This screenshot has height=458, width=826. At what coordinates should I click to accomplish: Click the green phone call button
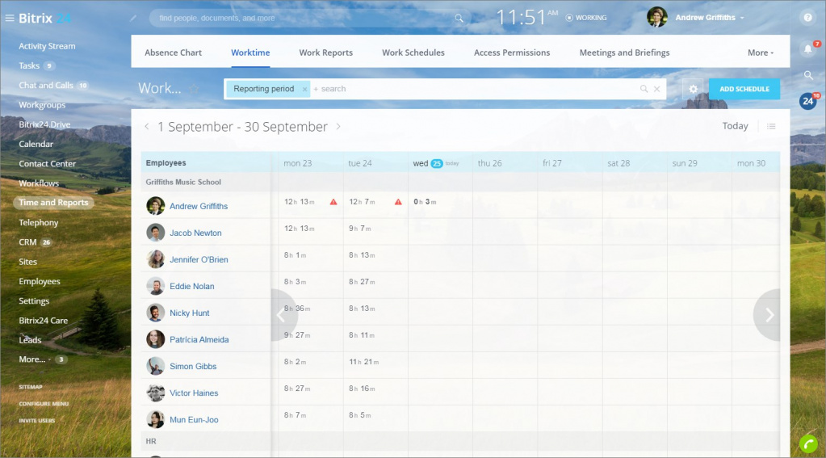coord(807,443)
